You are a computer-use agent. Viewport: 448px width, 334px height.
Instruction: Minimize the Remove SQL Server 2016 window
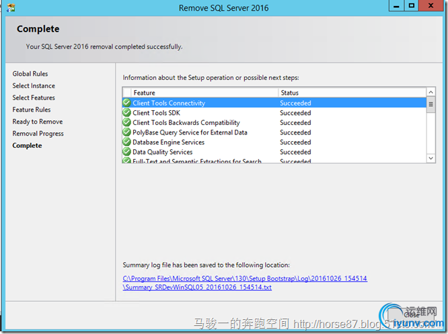(396, 5)
